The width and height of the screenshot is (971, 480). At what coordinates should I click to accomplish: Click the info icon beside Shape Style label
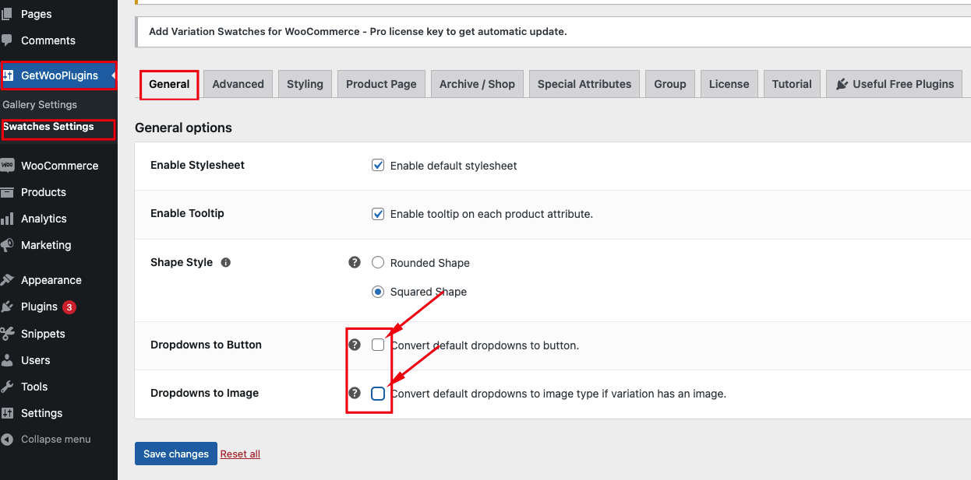click(226, 263)
